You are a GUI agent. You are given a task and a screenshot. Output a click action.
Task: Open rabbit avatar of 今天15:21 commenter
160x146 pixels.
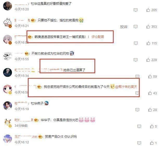pos(8,23)
